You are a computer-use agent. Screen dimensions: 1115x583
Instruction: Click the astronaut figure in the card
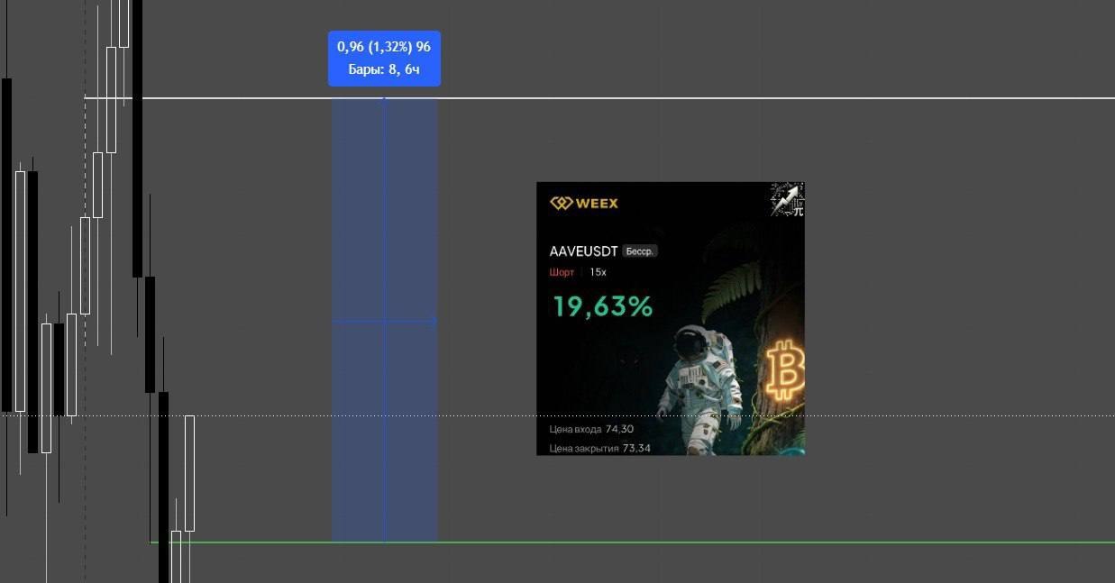click(699, 387)
